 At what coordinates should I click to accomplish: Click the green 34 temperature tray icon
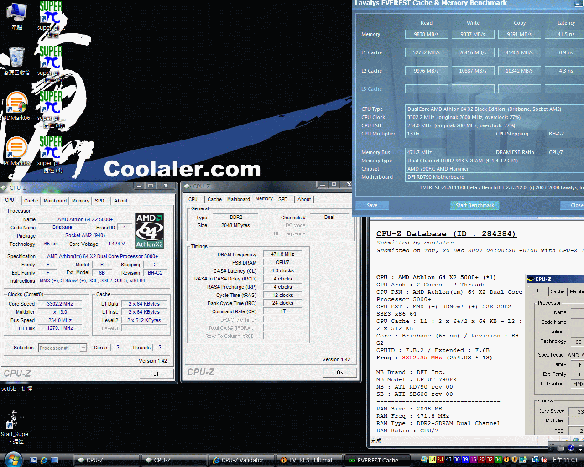[x=498, y=460]
